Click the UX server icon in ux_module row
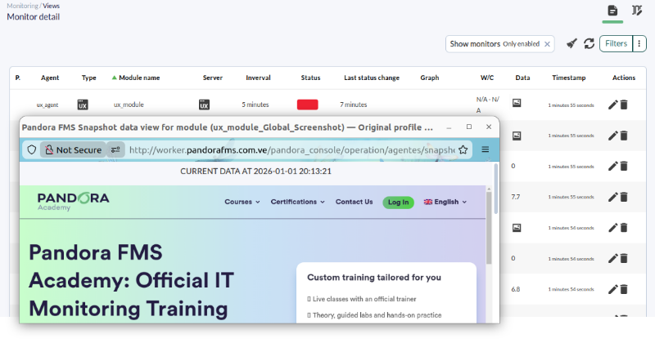Image resolution: width=655 pixels, height=343 pixels. (x=204, y=105)
